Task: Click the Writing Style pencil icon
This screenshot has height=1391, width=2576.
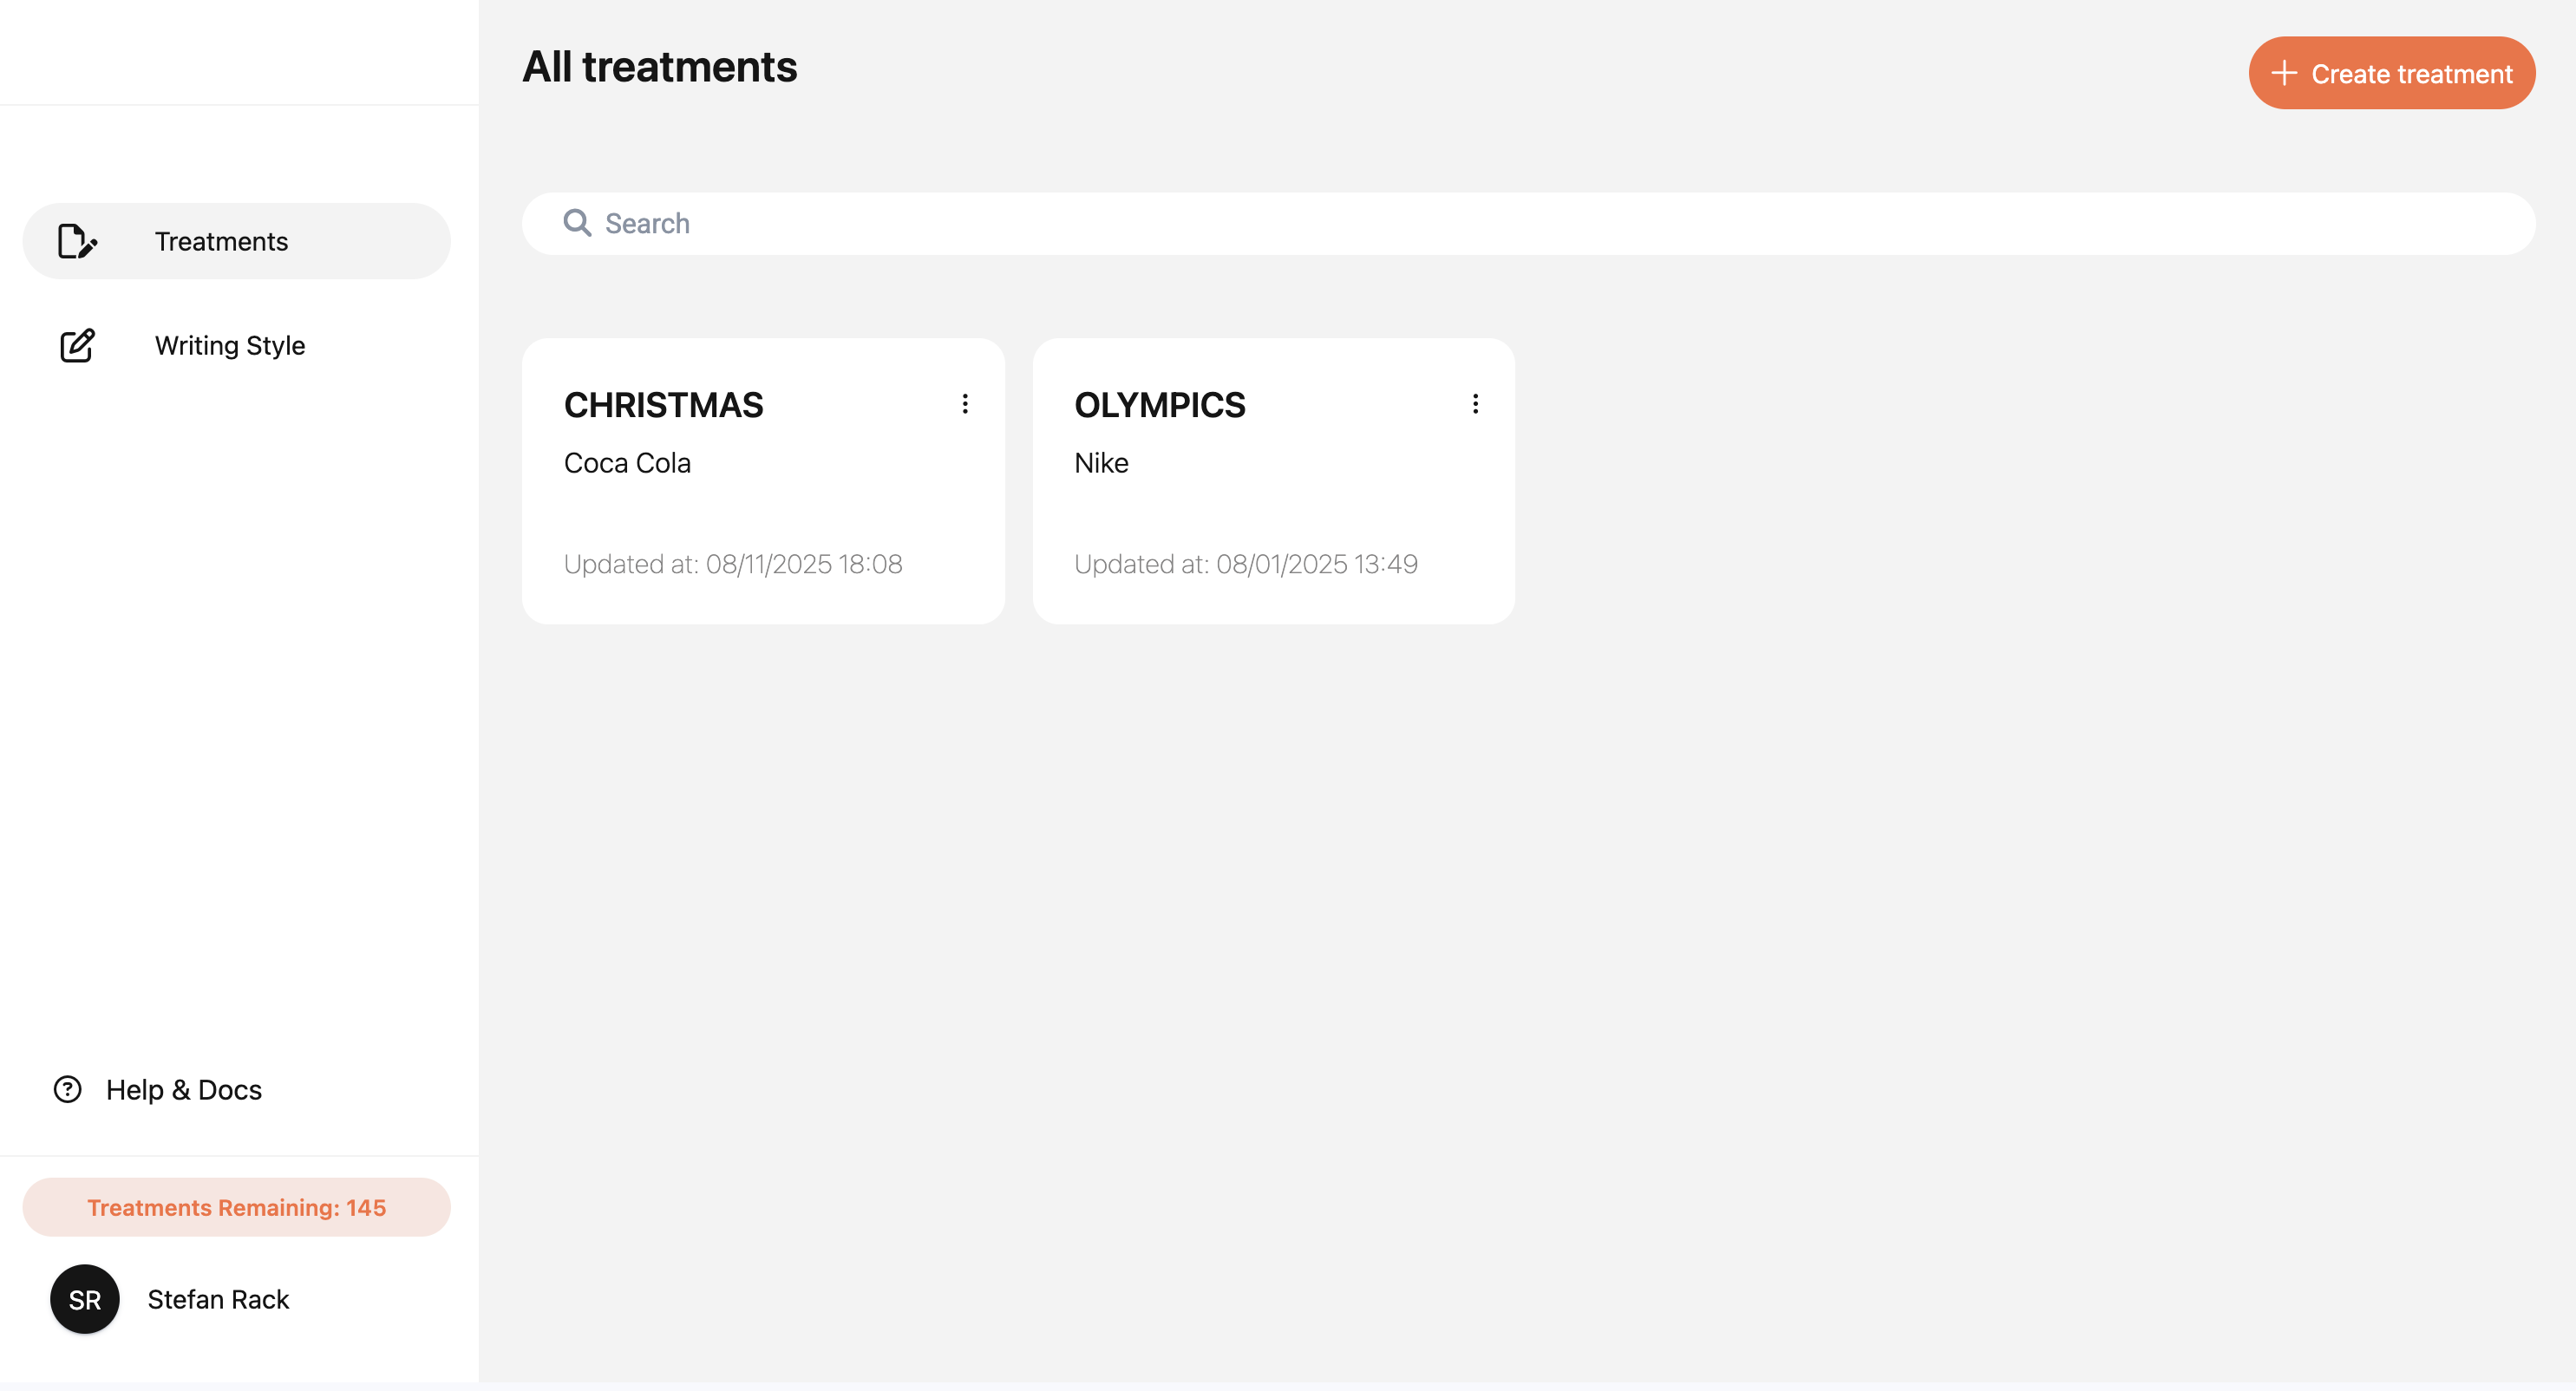Action: click(x=77, y=345)
